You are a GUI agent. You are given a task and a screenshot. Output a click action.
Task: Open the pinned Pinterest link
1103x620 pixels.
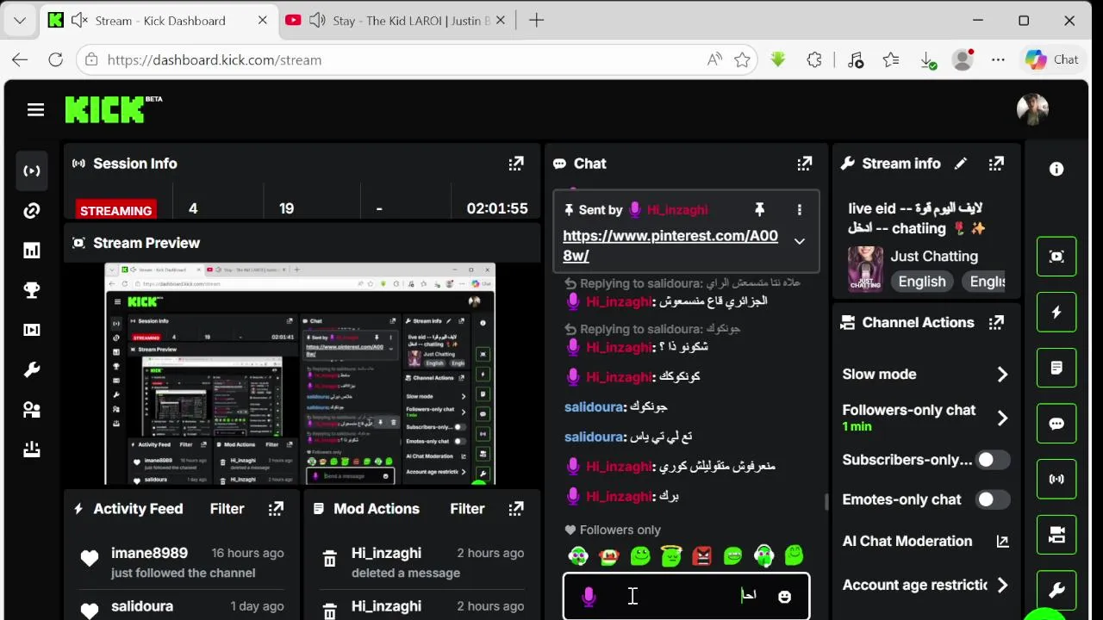click(670, 245)
